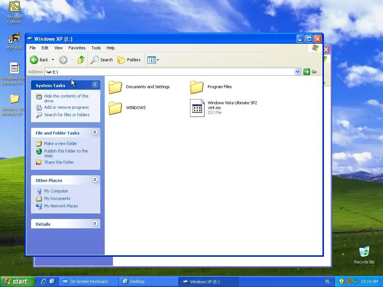Click Hide the contents of this drive
Image resolution: width=383 pixels, height=287 pixels.
pos(66,98)
